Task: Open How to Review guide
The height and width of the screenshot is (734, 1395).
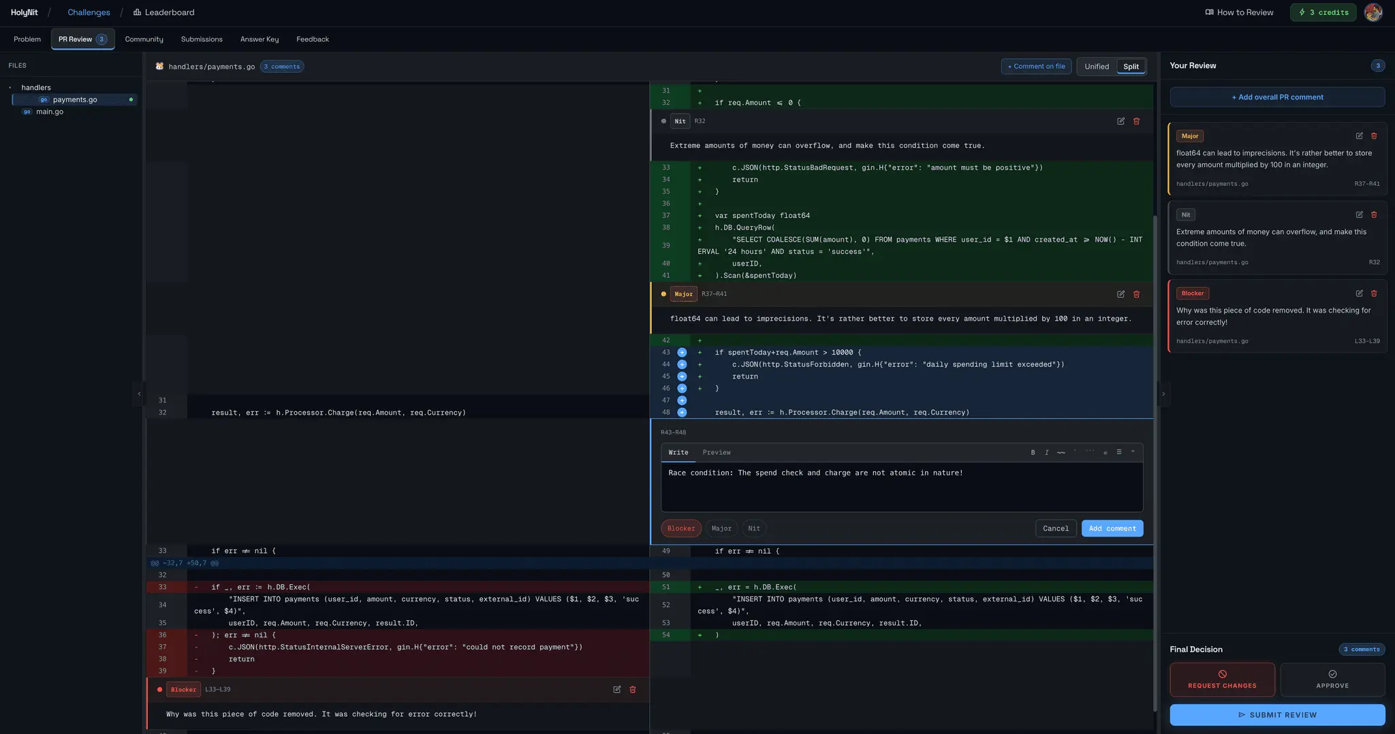Action: pyautogui.click(x=1239, y=12)
